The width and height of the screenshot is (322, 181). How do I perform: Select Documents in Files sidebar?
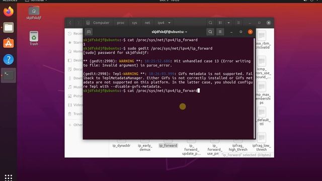tap(75, 69)
